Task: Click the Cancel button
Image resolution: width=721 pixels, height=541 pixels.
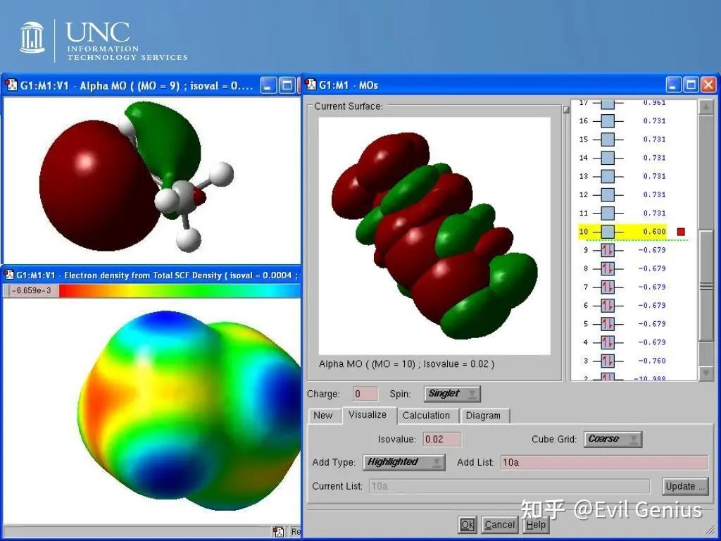Action: point(499,525)
